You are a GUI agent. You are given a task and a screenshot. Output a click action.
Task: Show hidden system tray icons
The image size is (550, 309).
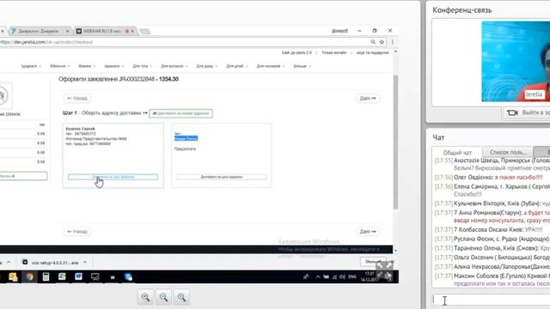(318, 276)
